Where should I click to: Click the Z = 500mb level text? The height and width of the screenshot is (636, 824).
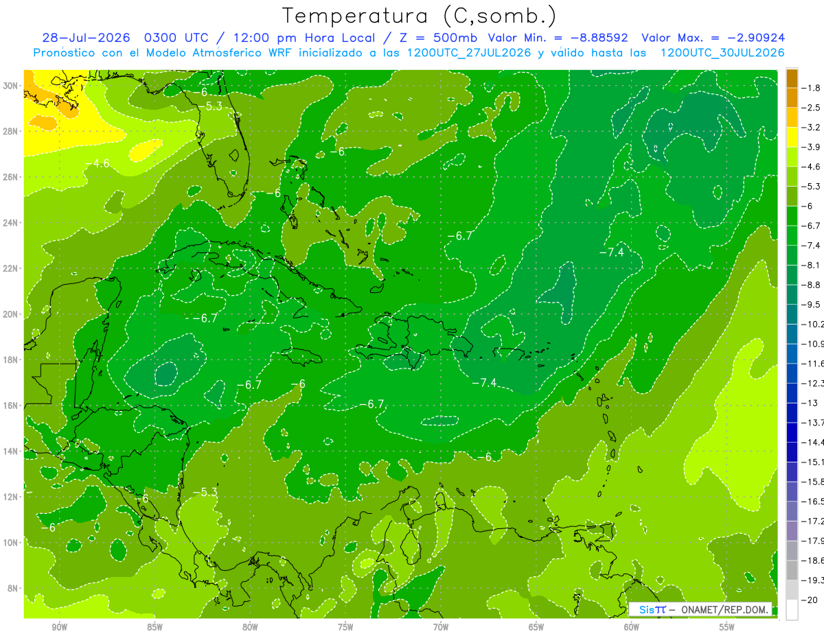(x=434, y=38)
